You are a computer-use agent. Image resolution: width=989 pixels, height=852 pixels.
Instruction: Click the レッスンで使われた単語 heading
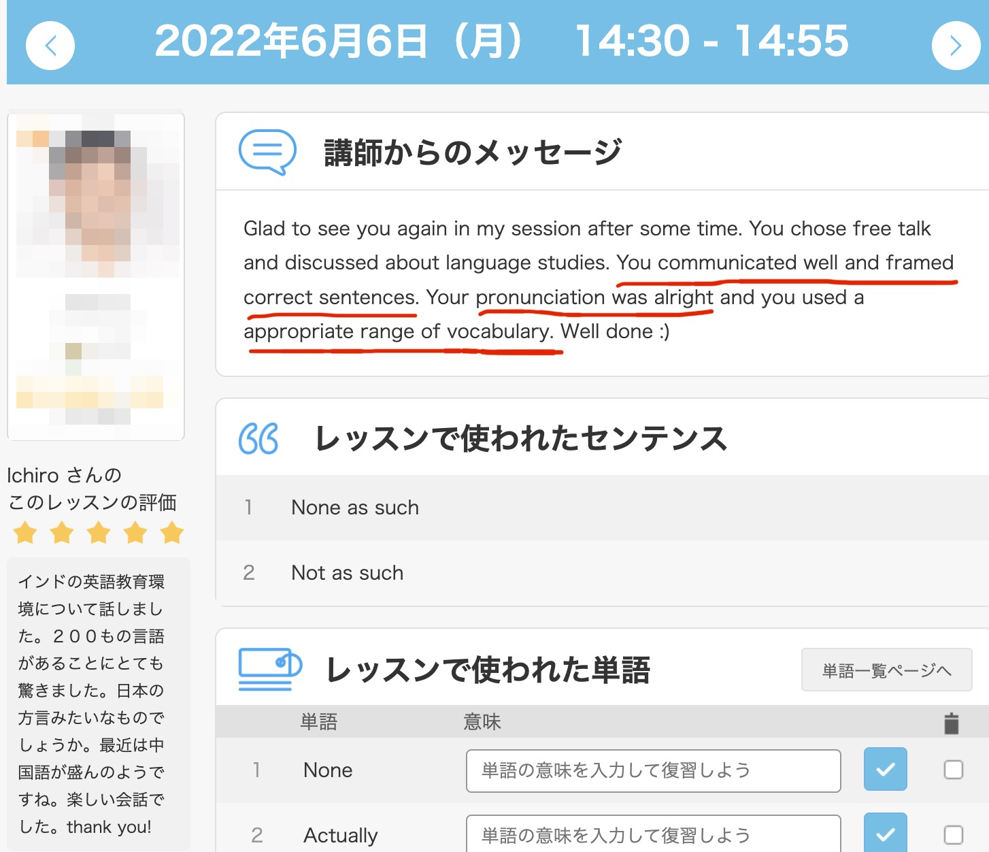(488, 670)
